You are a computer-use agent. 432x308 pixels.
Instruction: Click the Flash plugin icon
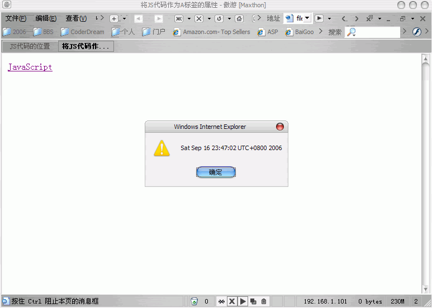tap(416, 32)
